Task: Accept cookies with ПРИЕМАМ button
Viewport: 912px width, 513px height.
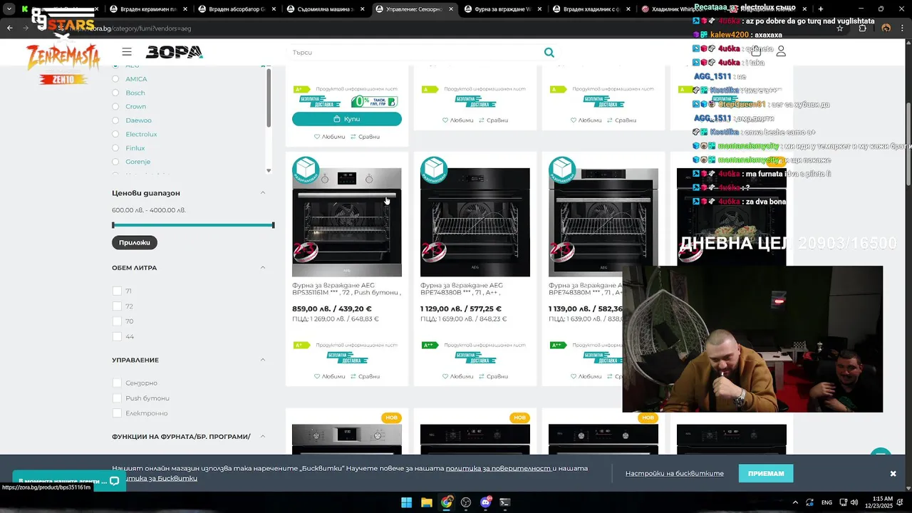Action: click(x=766, y=473)
